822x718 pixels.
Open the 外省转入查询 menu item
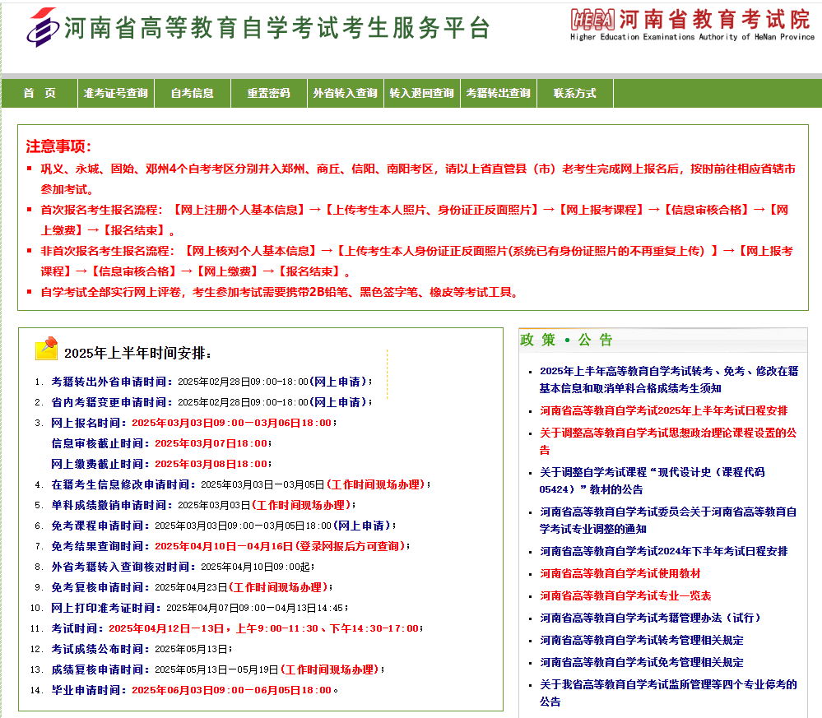(x=345, y=93)
